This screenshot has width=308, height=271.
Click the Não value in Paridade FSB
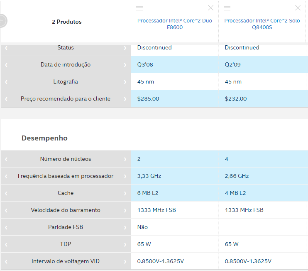pos(142,227)
